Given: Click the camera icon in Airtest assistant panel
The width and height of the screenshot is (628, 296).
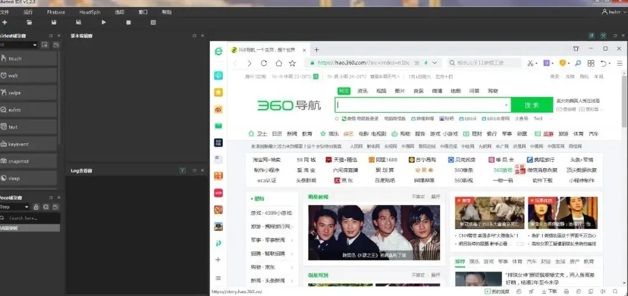Looking at the screenshot, I should (56, 45).
